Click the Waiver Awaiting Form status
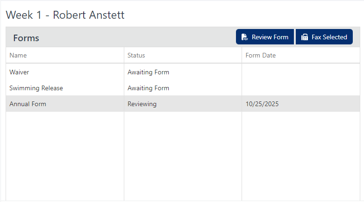Viewport: 364px width, 202px height. click(148, 72)
